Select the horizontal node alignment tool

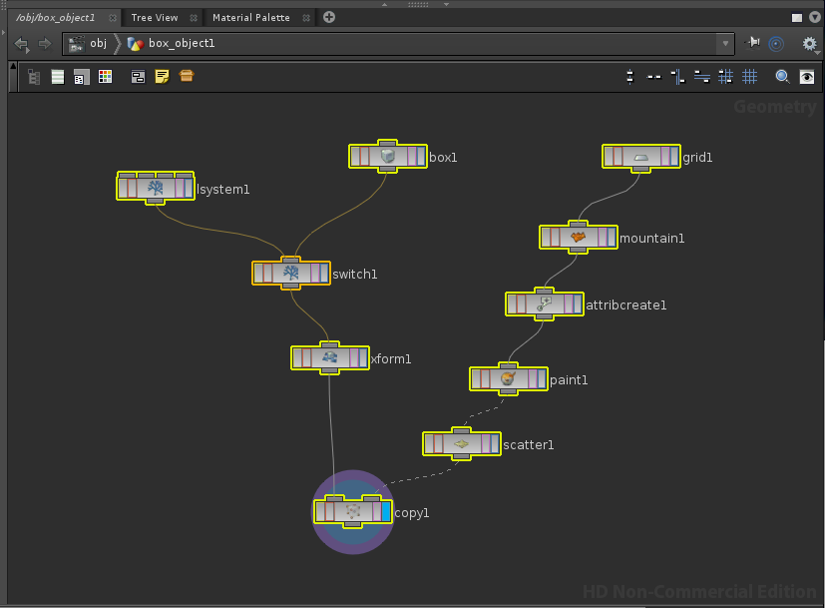tap(701, 76)
